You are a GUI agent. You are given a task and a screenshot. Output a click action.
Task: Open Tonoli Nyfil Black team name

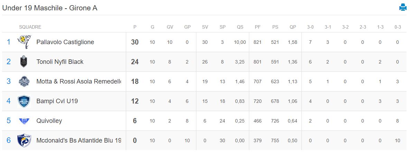[x=60, y=62]
